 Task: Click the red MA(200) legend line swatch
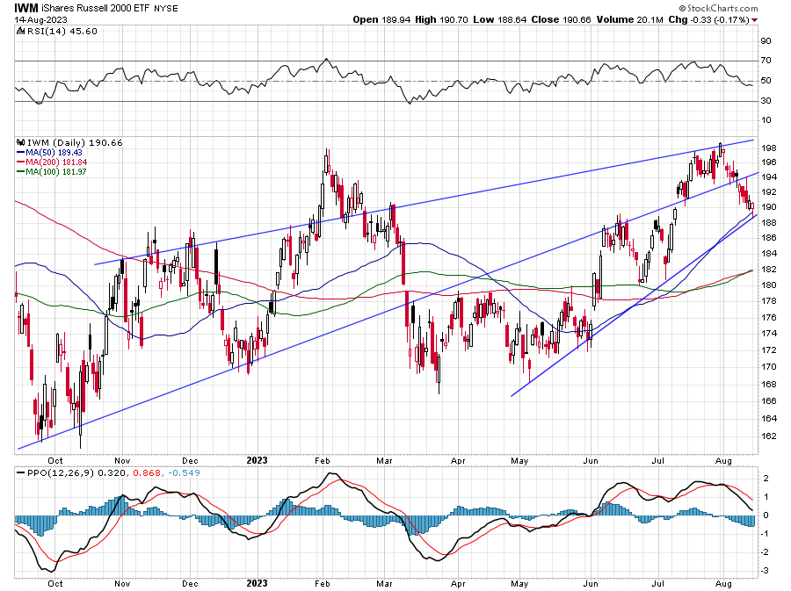point(21,162)
